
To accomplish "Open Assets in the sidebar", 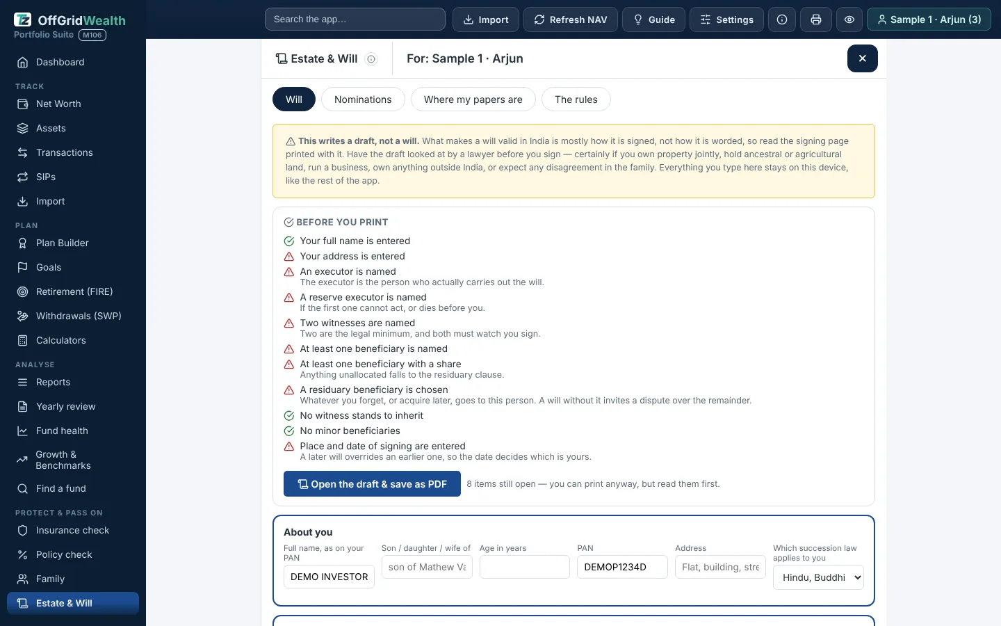I will 73,128.
